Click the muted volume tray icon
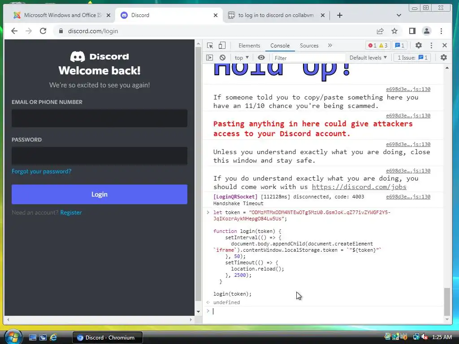The image size is (459, 344). [x=424, y=337]
